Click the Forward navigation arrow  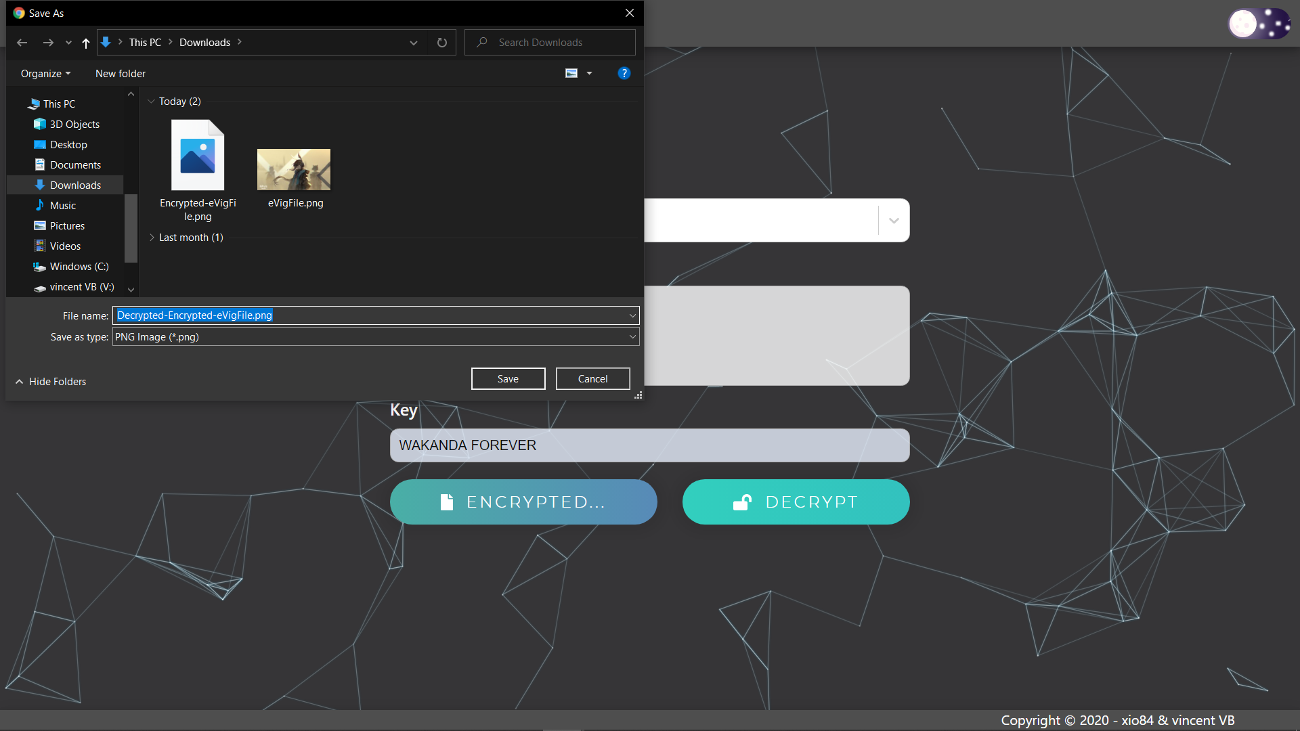[48, 43]
